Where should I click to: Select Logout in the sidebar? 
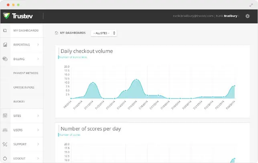click(x=19, y=159)
